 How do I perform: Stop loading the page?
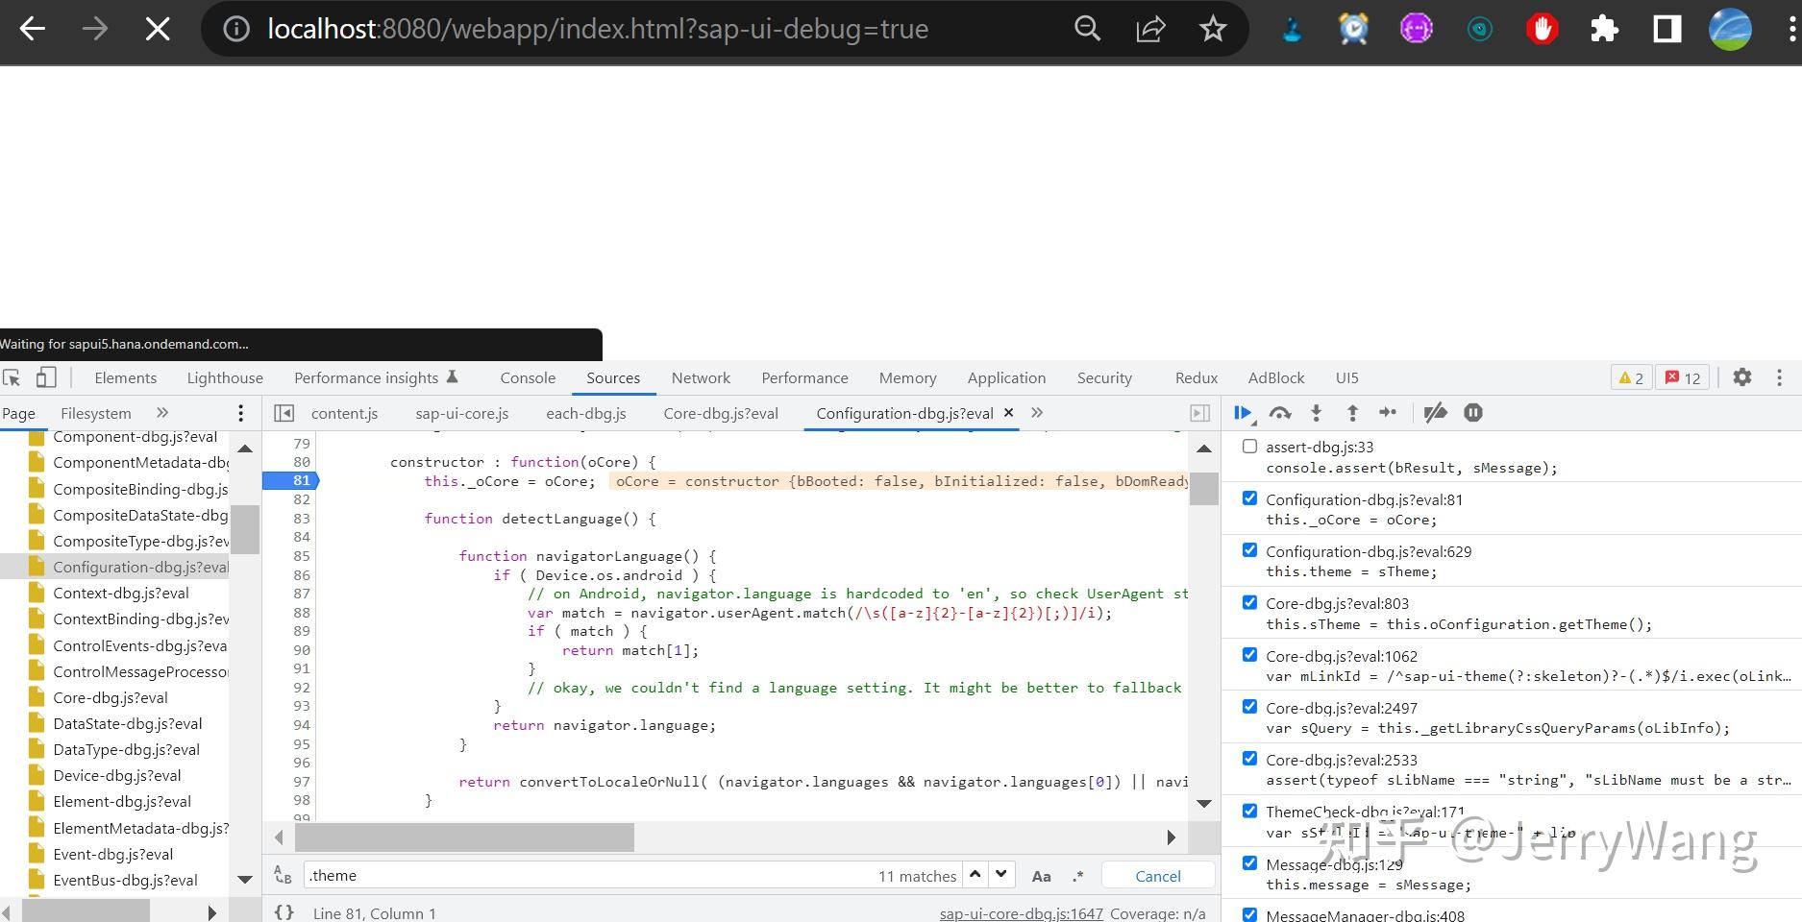coord(158,29)
